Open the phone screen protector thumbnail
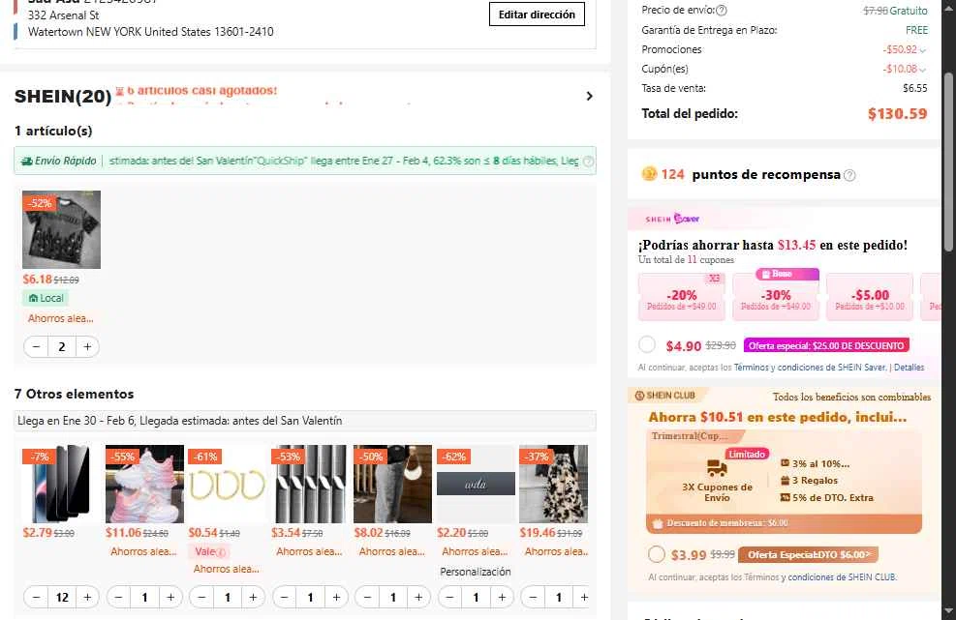 click(62, 485)
